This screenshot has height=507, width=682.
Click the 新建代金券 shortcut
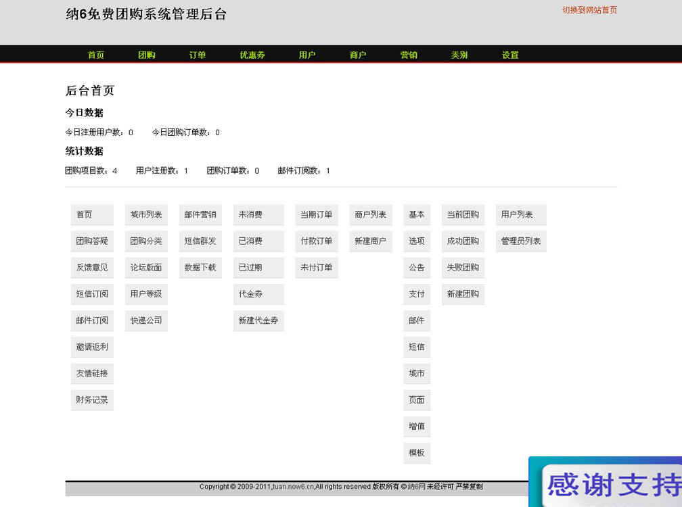point(258,320)
